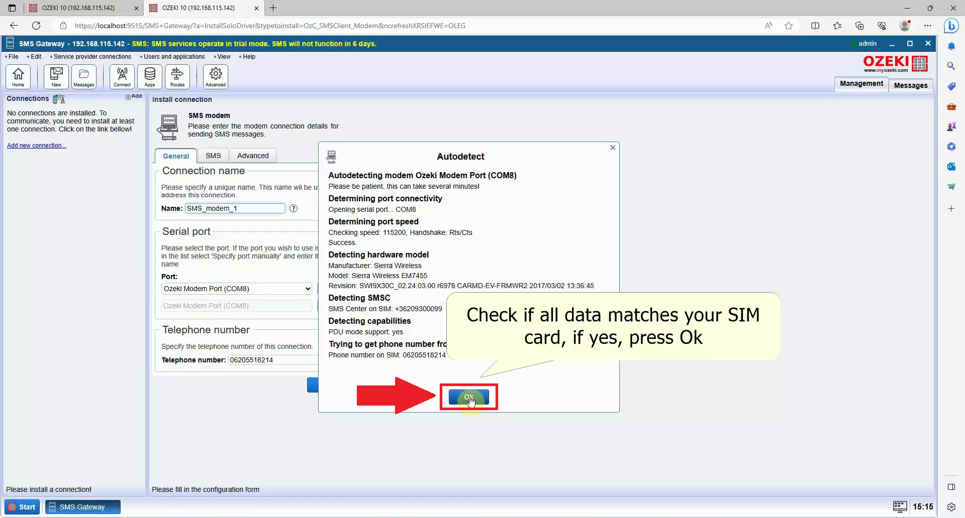965x518 pixels.
Task: Open the Apps database icon
Action: [150, 77]
